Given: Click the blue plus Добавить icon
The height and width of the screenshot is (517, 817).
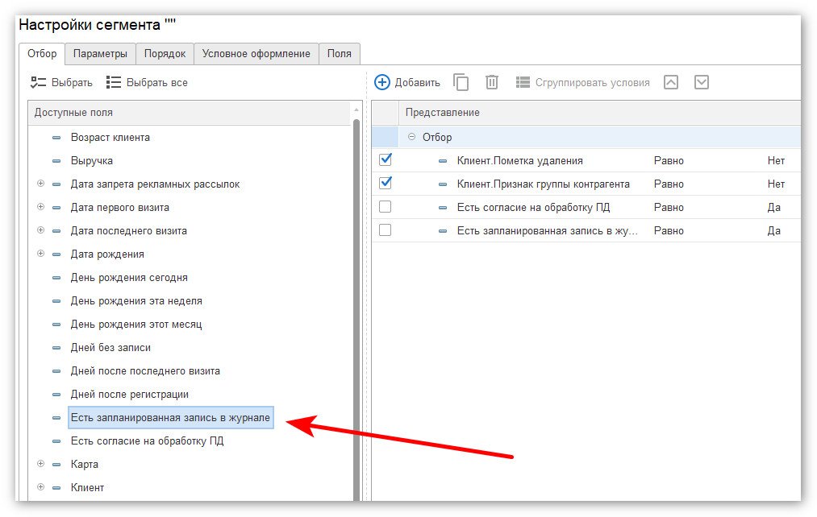Looking at the screenshot, I should (x=382, y=82).
